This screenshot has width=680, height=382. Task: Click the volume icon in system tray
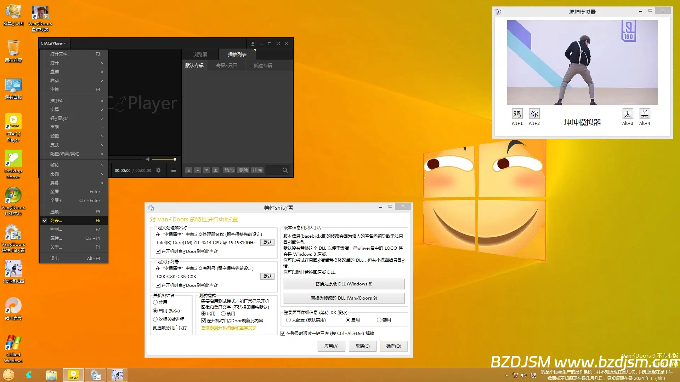tap(524, 375)
